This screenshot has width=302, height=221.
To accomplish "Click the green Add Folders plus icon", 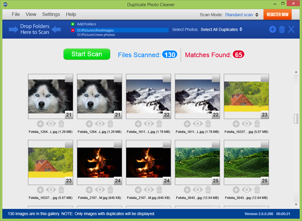I will coord(73,24).
